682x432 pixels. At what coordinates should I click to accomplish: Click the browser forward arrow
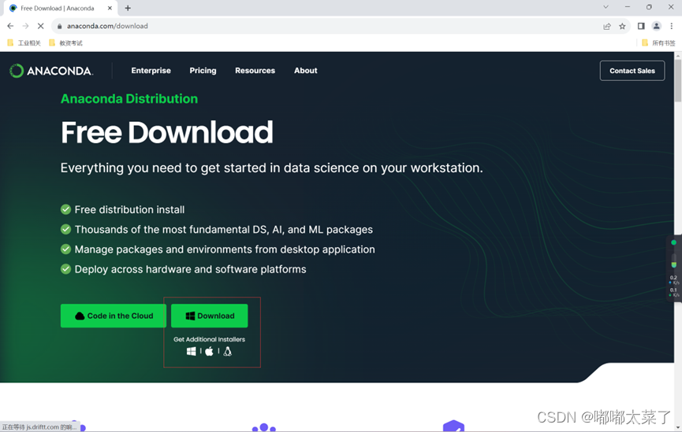26,26
